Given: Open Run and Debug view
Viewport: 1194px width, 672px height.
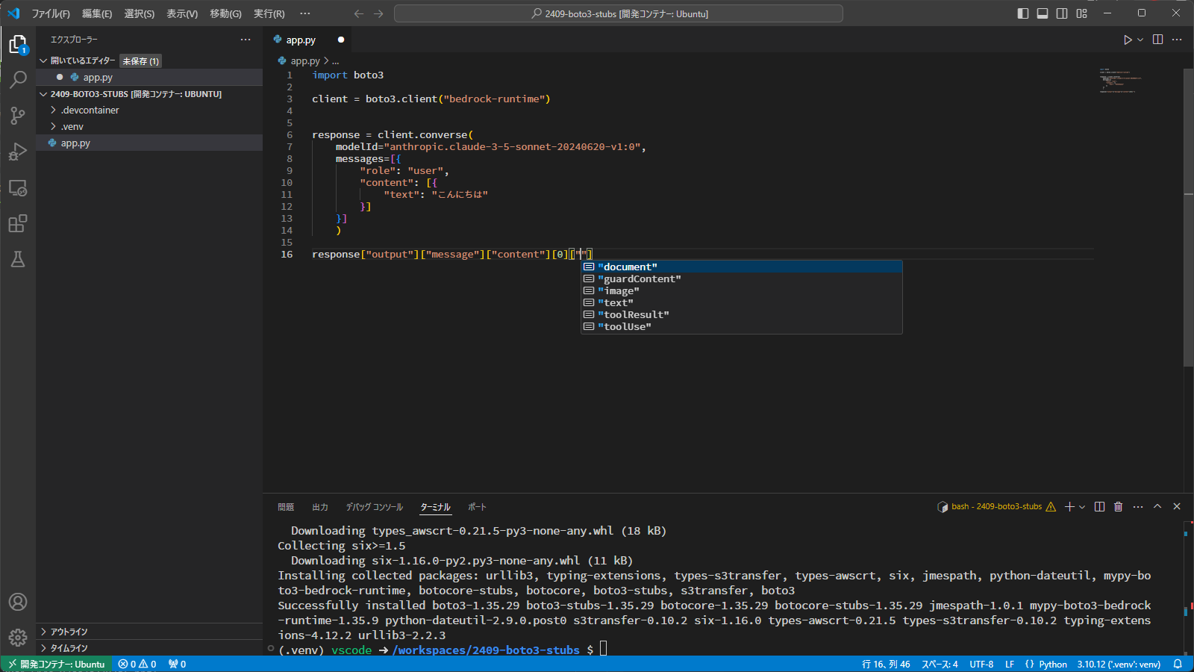Looking at the screenshot, I should click(18, 152).
